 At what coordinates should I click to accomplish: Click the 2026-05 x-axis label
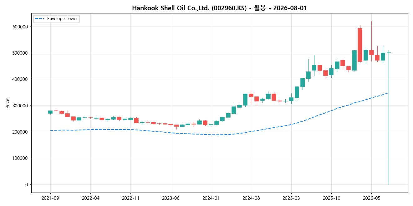pos(371,198)
